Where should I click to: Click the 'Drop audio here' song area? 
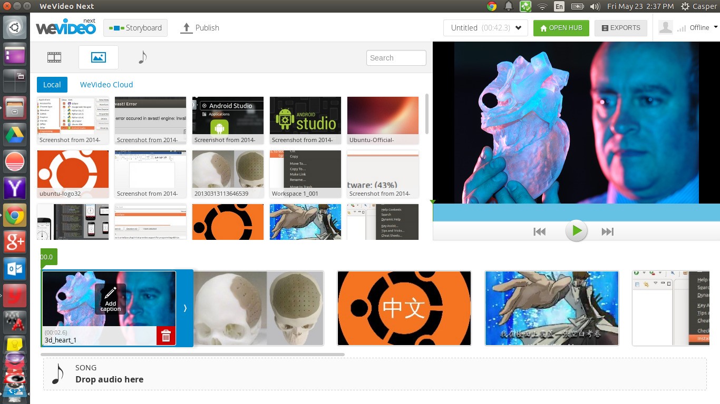coord(375,374)
